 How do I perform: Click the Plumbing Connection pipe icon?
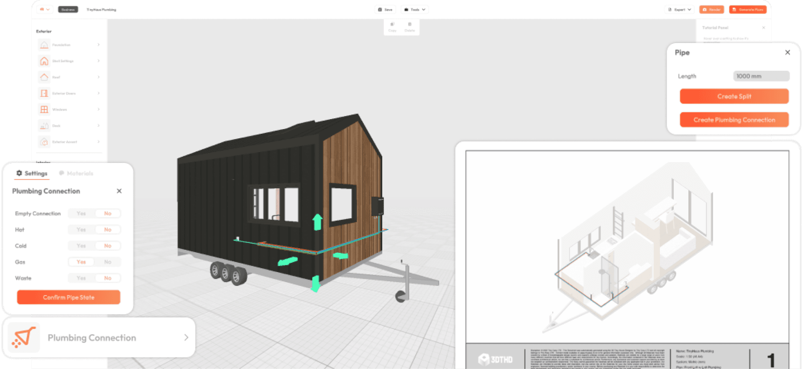(x=24, y=338)
